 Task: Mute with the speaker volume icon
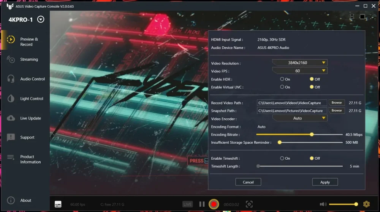tap(323, 204)
